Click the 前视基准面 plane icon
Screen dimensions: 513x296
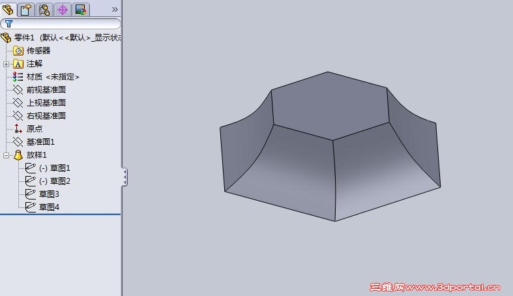click(x=18, y=89)
